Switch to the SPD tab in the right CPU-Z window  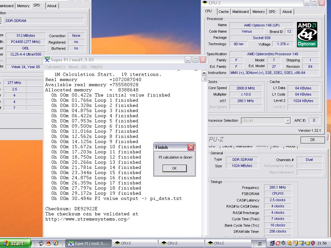pos(272,12)
